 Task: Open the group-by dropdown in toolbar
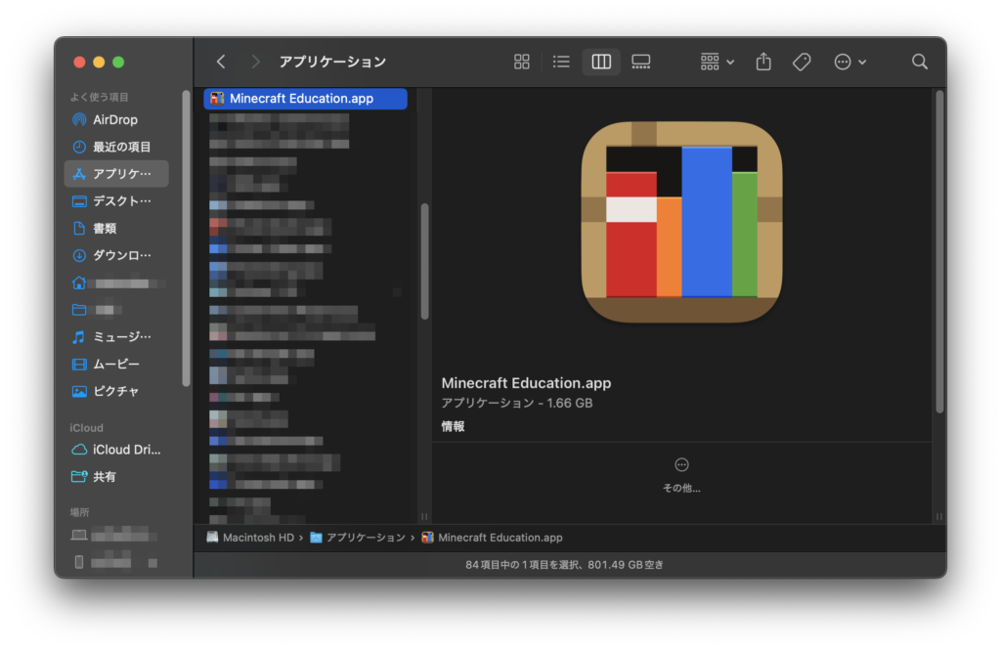click(717, 62)
